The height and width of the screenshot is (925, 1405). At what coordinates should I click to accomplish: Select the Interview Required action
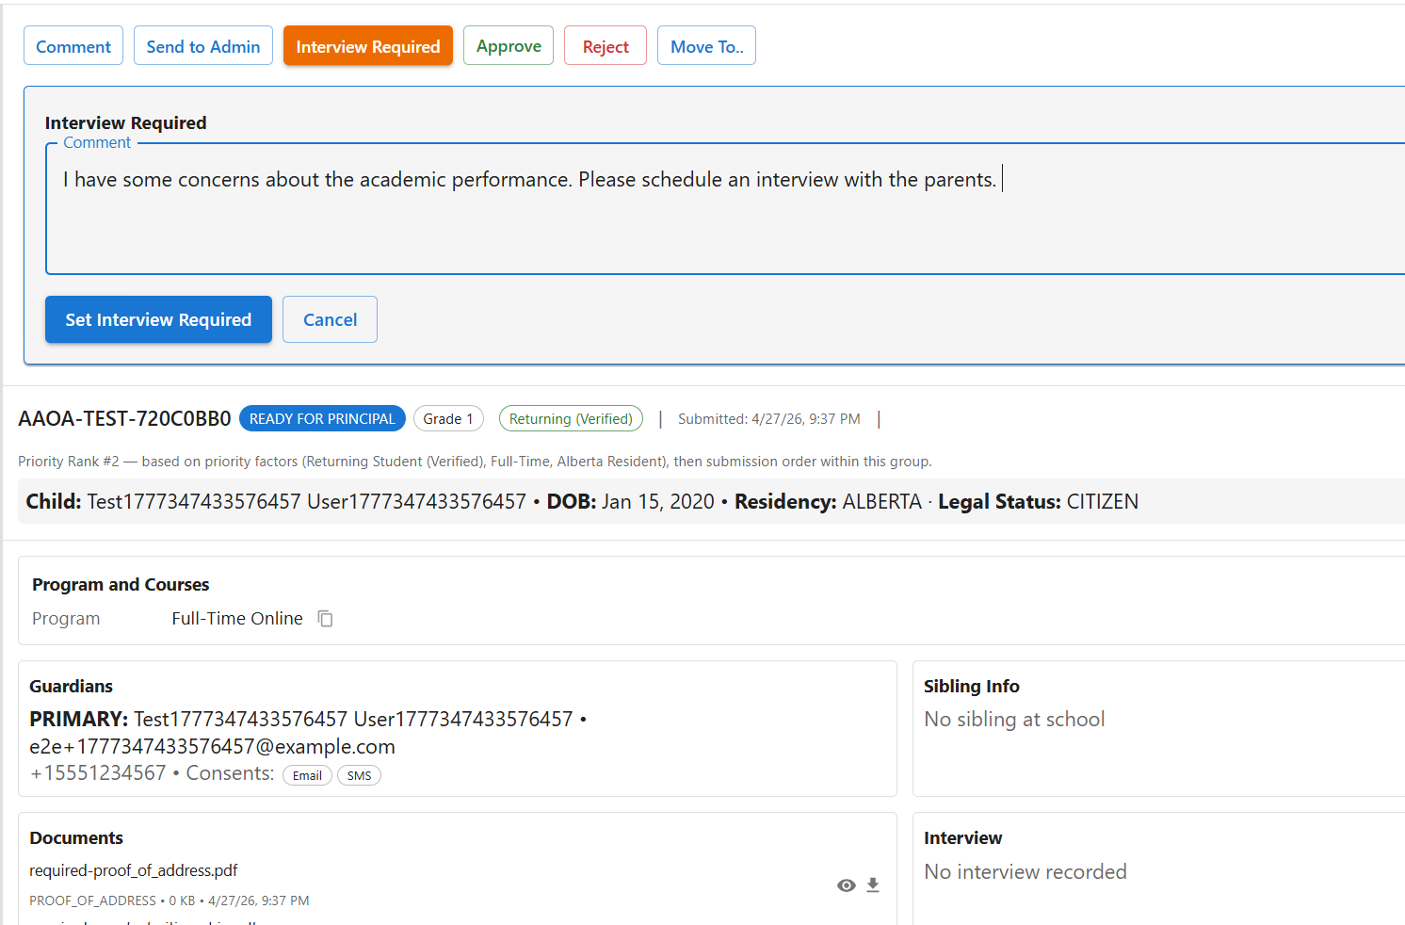tap(368, 46)
